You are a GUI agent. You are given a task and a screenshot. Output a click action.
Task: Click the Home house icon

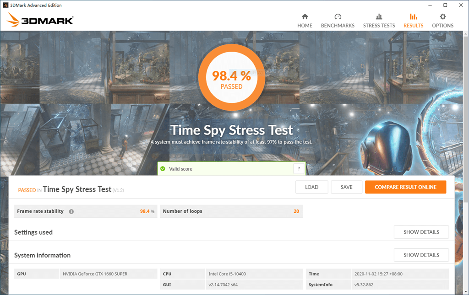coord(305,16)
